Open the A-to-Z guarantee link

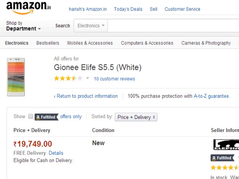pos(211,96)
